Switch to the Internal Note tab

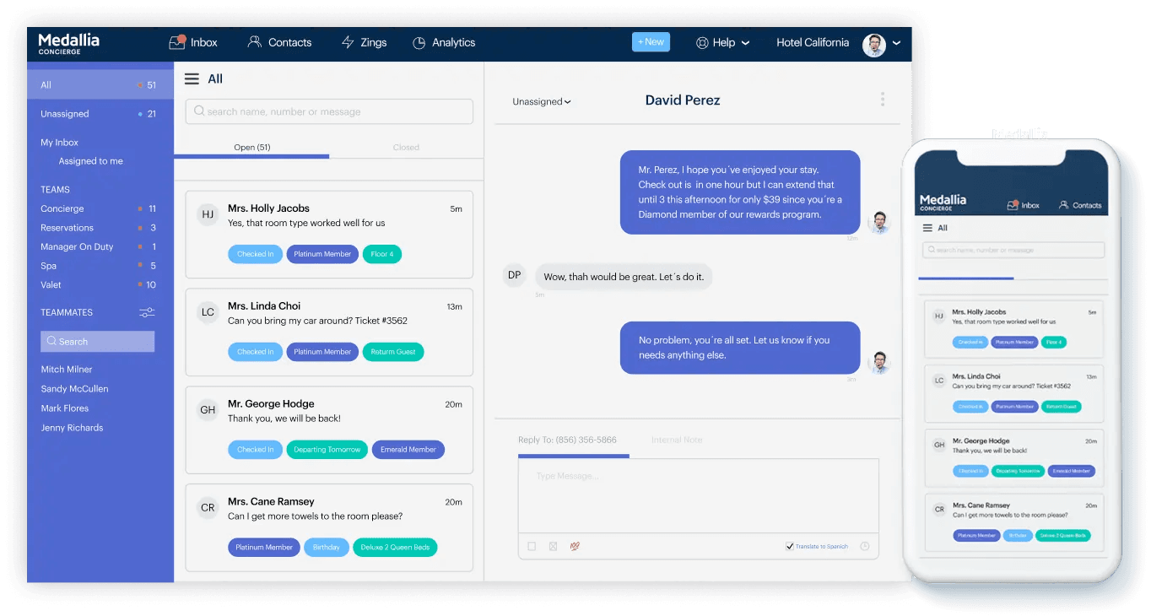point(676,439)
